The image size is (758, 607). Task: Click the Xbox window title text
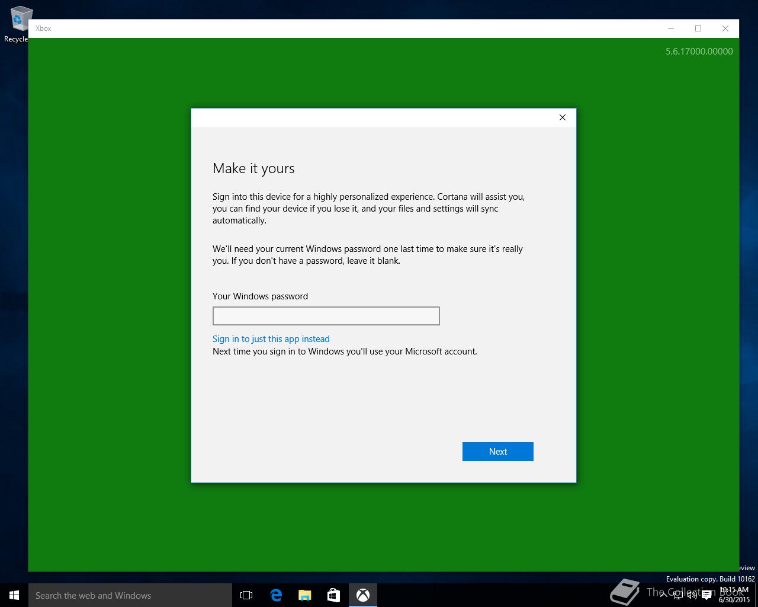pos(43,28)
